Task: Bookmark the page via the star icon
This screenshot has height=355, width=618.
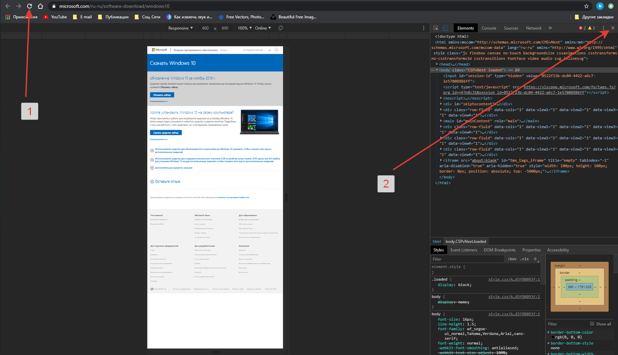Action: [586, 6]
